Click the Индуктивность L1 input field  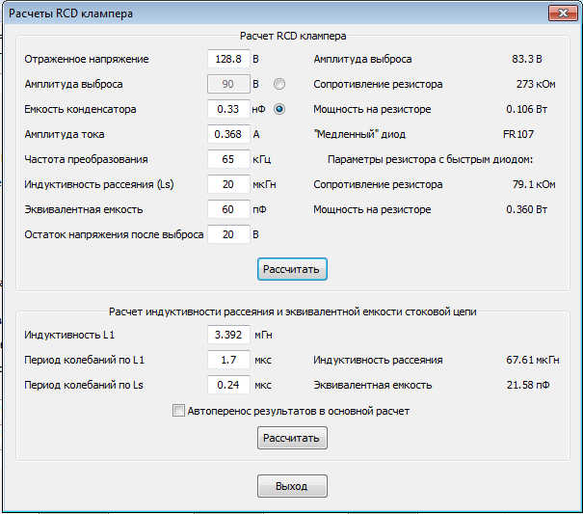point(228,336)
